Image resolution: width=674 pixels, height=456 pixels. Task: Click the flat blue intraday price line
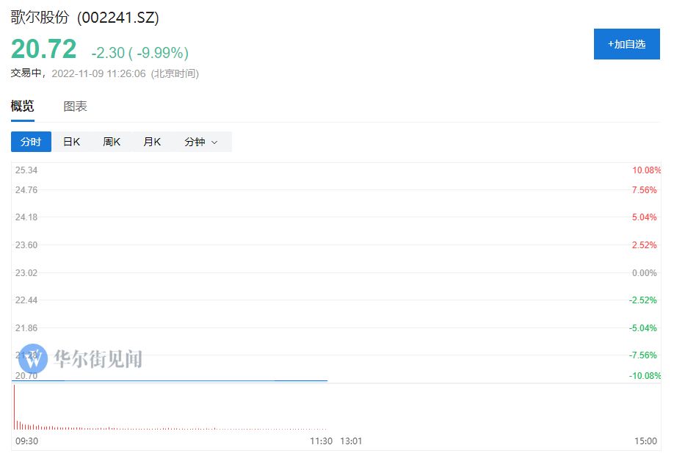coord(170,380)
